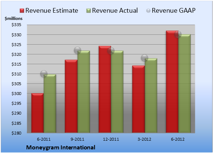Click the GAAP sphere marker for 3-2012
This screenshot has width=213, height=153.
[x=145, y=58]
